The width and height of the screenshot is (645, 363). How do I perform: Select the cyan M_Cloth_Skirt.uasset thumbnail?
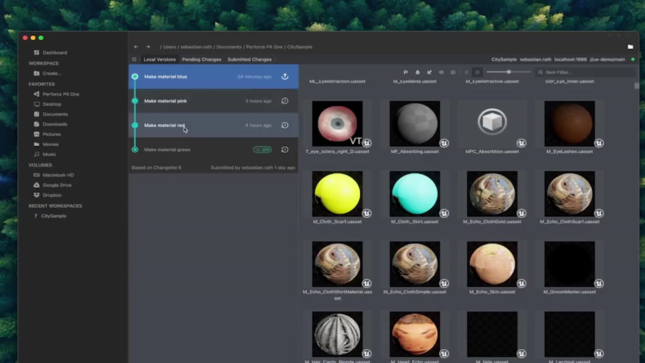pyautogui.click(x=415, y=194)
